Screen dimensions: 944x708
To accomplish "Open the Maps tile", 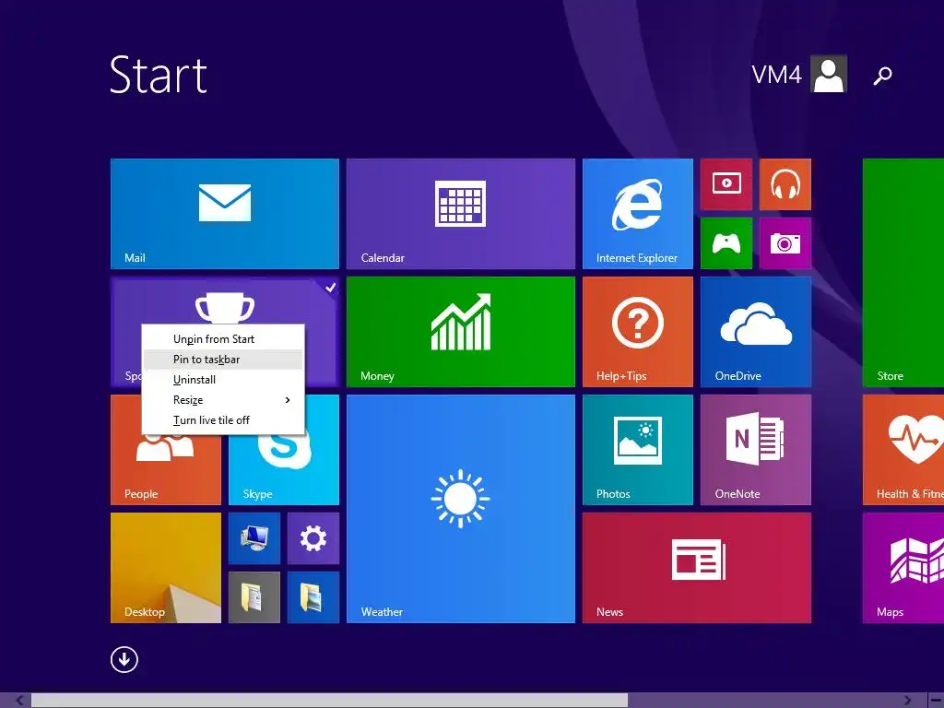I will 903,568.
